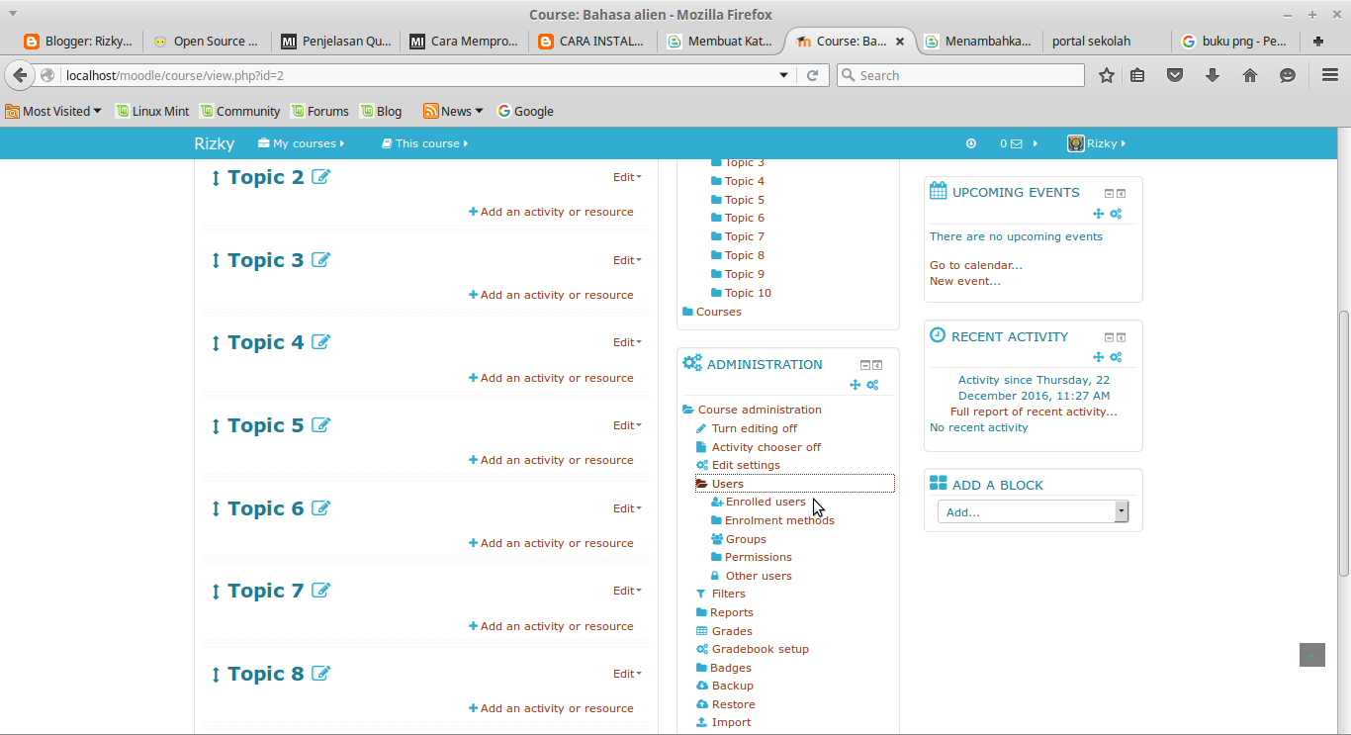Edit Topic 2 title via the pencil icon
Viewport: 1351px width, 735px height.
click(x=320, y=176)
